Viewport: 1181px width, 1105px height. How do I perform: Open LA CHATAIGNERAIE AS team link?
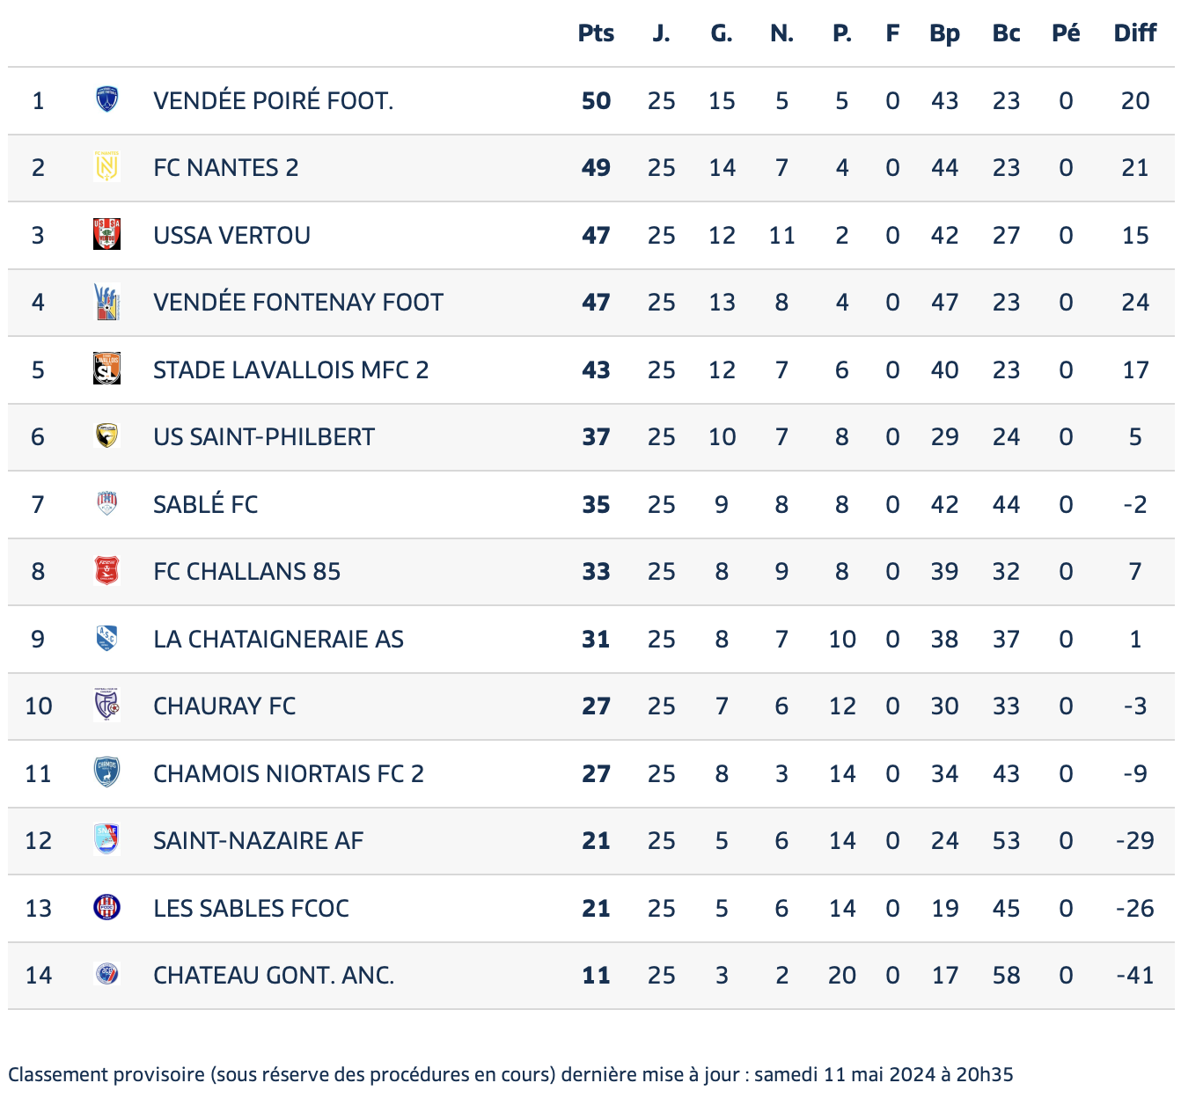[x=278, y=639]
